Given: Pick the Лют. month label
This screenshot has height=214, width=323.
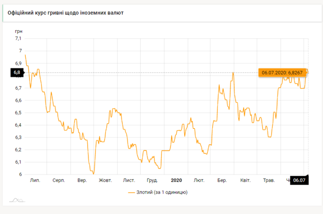Looking at the screenshot, I should click(199, 180).
